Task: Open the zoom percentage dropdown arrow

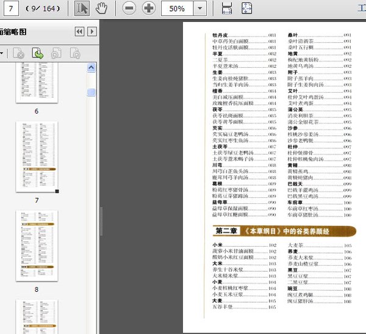Action: (201, 9)
